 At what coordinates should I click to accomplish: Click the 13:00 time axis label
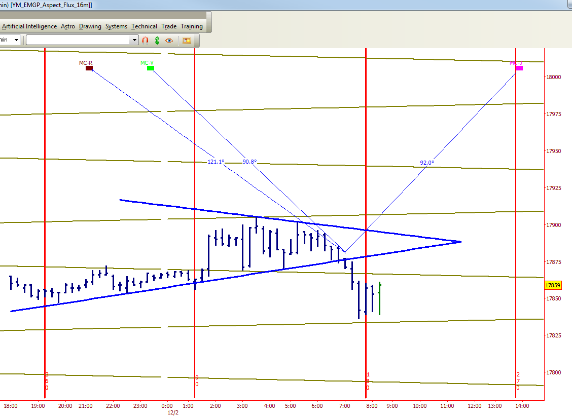[x=495, y=406]
